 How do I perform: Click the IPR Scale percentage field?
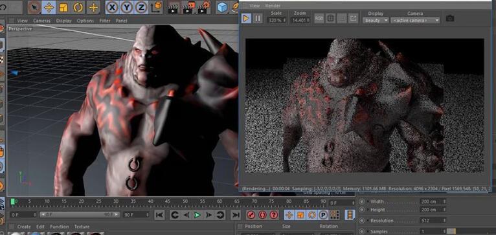[x=277, y=20]
